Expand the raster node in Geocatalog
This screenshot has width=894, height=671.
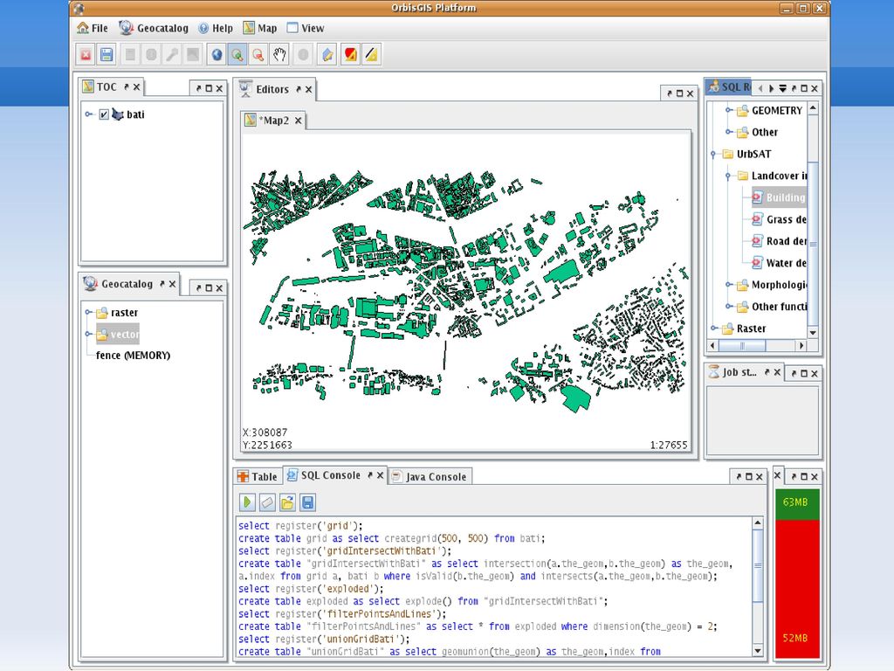pos(88,312)
